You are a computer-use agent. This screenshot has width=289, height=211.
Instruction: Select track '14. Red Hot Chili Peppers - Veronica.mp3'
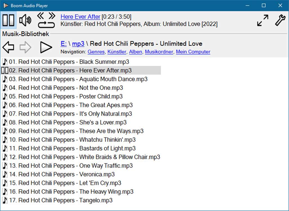point(62,174)
